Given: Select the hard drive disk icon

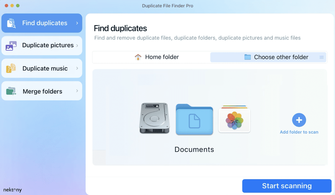Looking at the screenshot, I should (154, 118).
